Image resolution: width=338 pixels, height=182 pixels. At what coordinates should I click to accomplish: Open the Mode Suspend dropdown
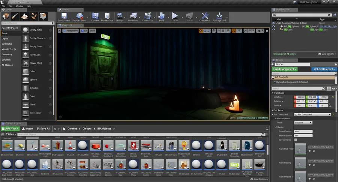(303, 123)
